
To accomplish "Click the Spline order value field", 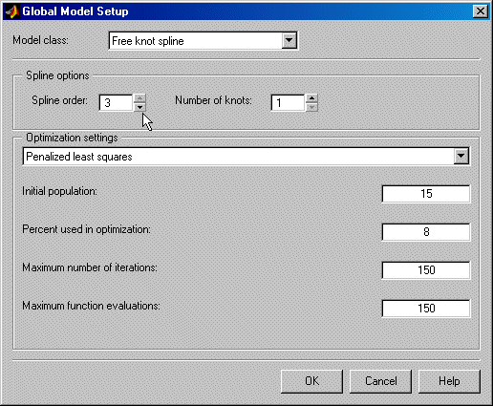I will point(116,103).
